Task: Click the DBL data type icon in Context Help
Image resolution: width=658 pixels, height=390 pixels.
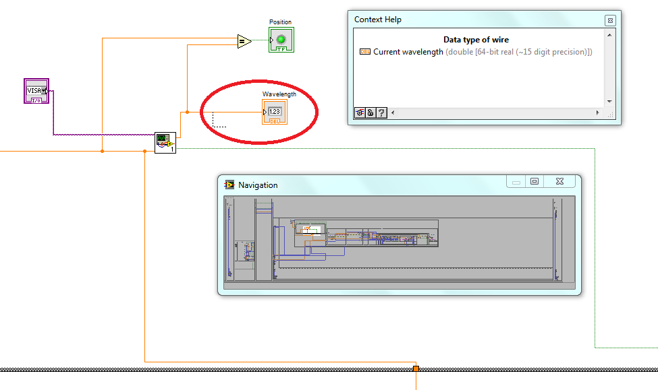Action: click(364, 52)
